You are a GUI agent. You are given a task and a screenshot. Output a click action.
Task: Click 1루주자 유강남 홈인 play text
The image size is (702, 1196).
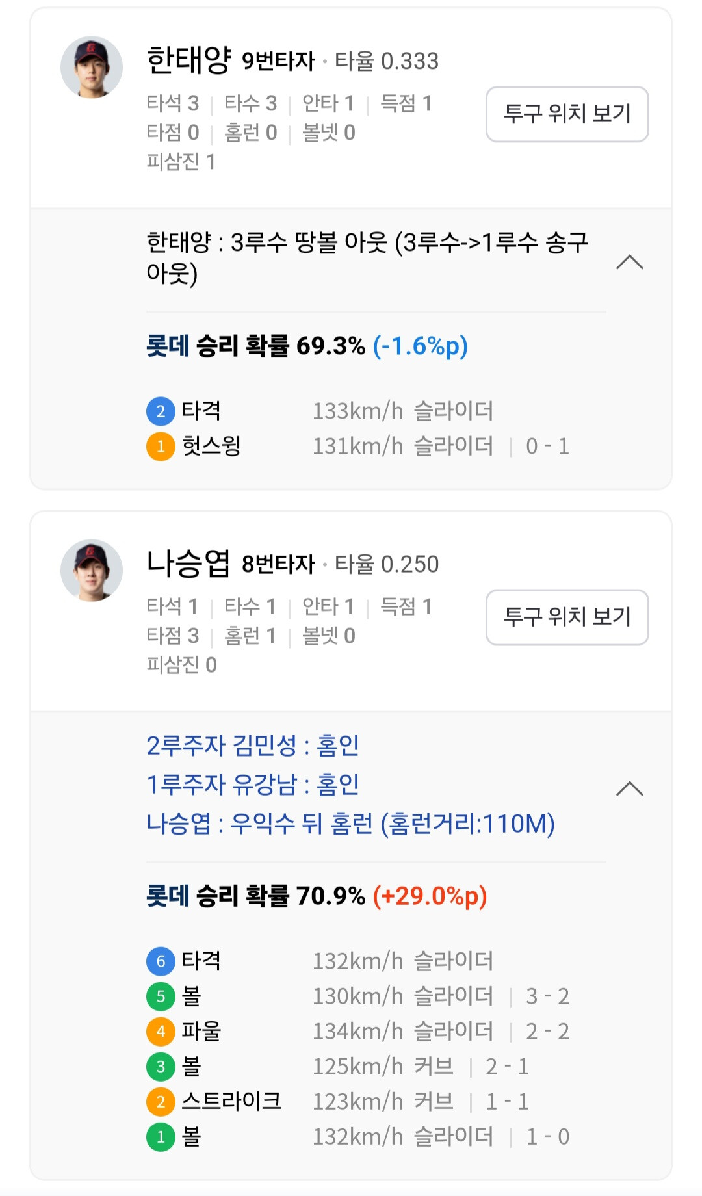253,784
